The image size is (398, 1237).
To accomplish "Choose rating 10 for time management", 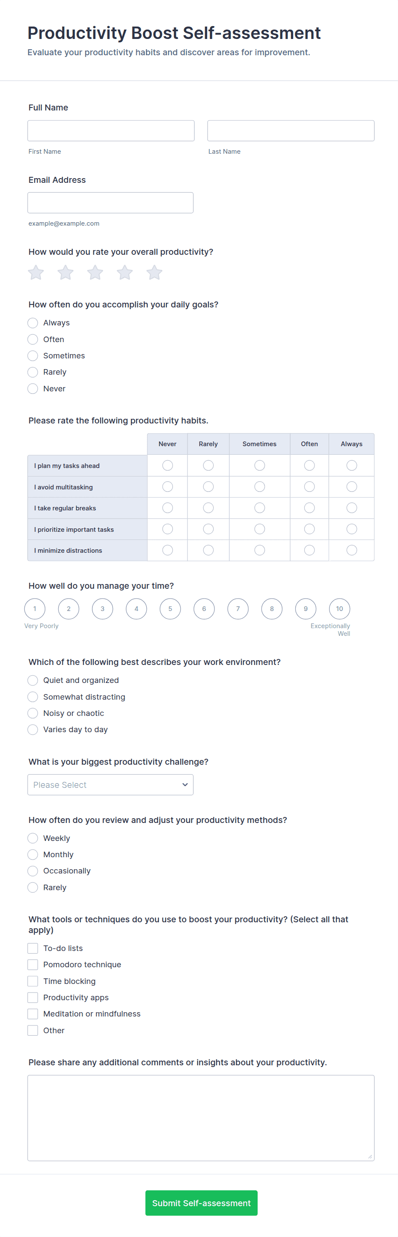I will [339, 608].
